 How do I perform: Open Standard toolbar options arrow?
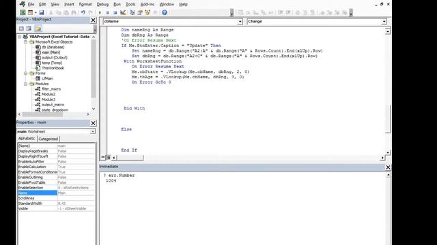(232, 12)
